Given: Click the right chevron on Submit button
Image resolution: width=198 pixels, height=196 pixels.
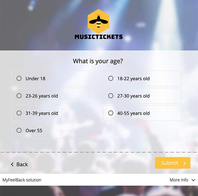Looking at the screenshot, I should click(x=185, y=163).
